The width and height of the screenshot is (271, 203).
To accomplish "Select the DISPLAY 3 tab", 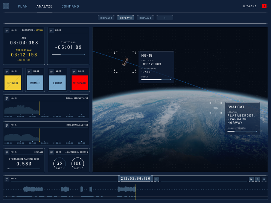I will point(145,18).
